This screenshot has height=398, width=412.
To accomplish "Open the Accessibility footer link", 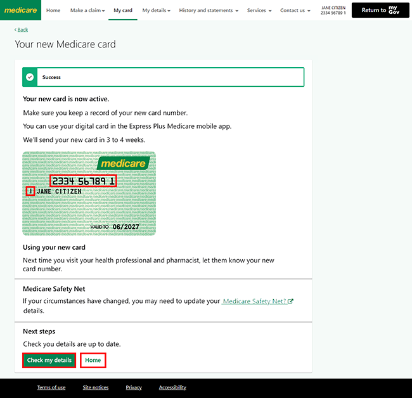I will (x=172, y=387).
